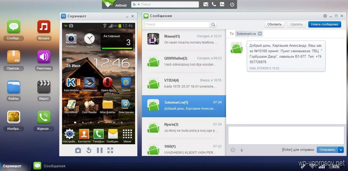Viewport: 348px width, 171px height.
Task: Open the Сообщения desktop icon
Action: click(14, 27)
